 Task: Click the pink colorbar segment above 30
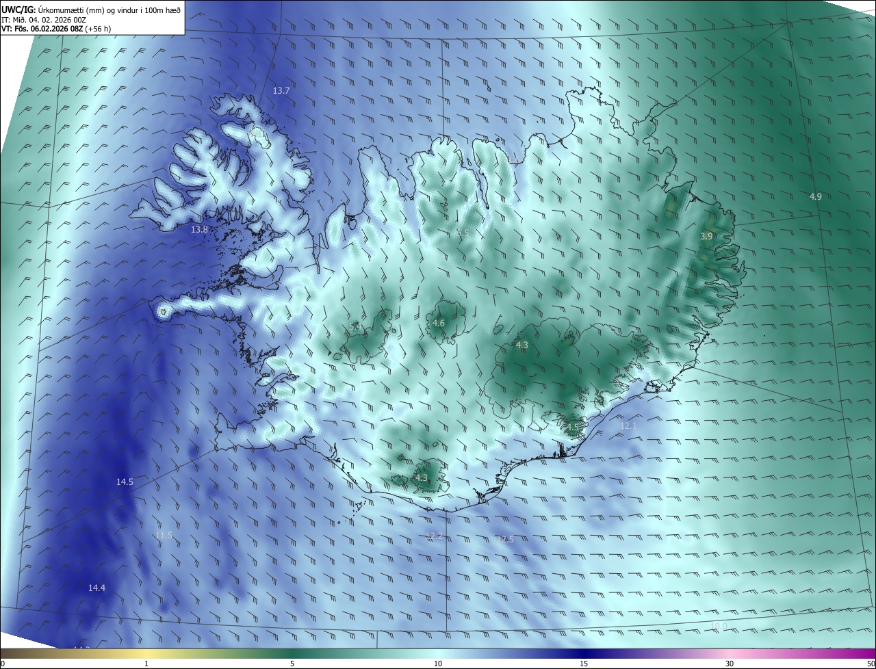pyautogui.click(x=730, y=653)
